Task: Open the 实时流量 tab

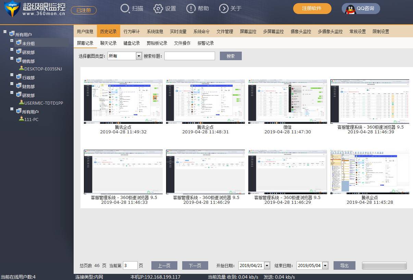Action: [178, 31]
